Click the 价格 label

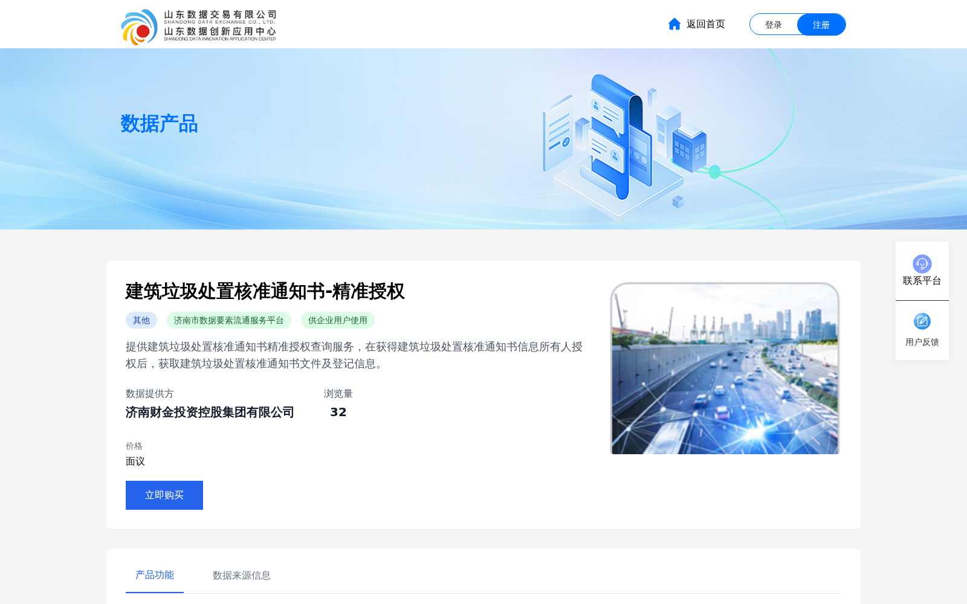pos(134,446)
